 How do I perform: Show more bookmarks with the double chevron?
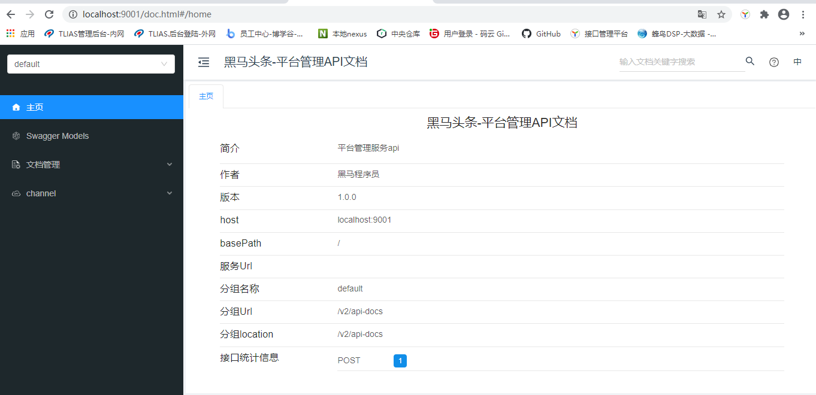(x=802, y=34)
